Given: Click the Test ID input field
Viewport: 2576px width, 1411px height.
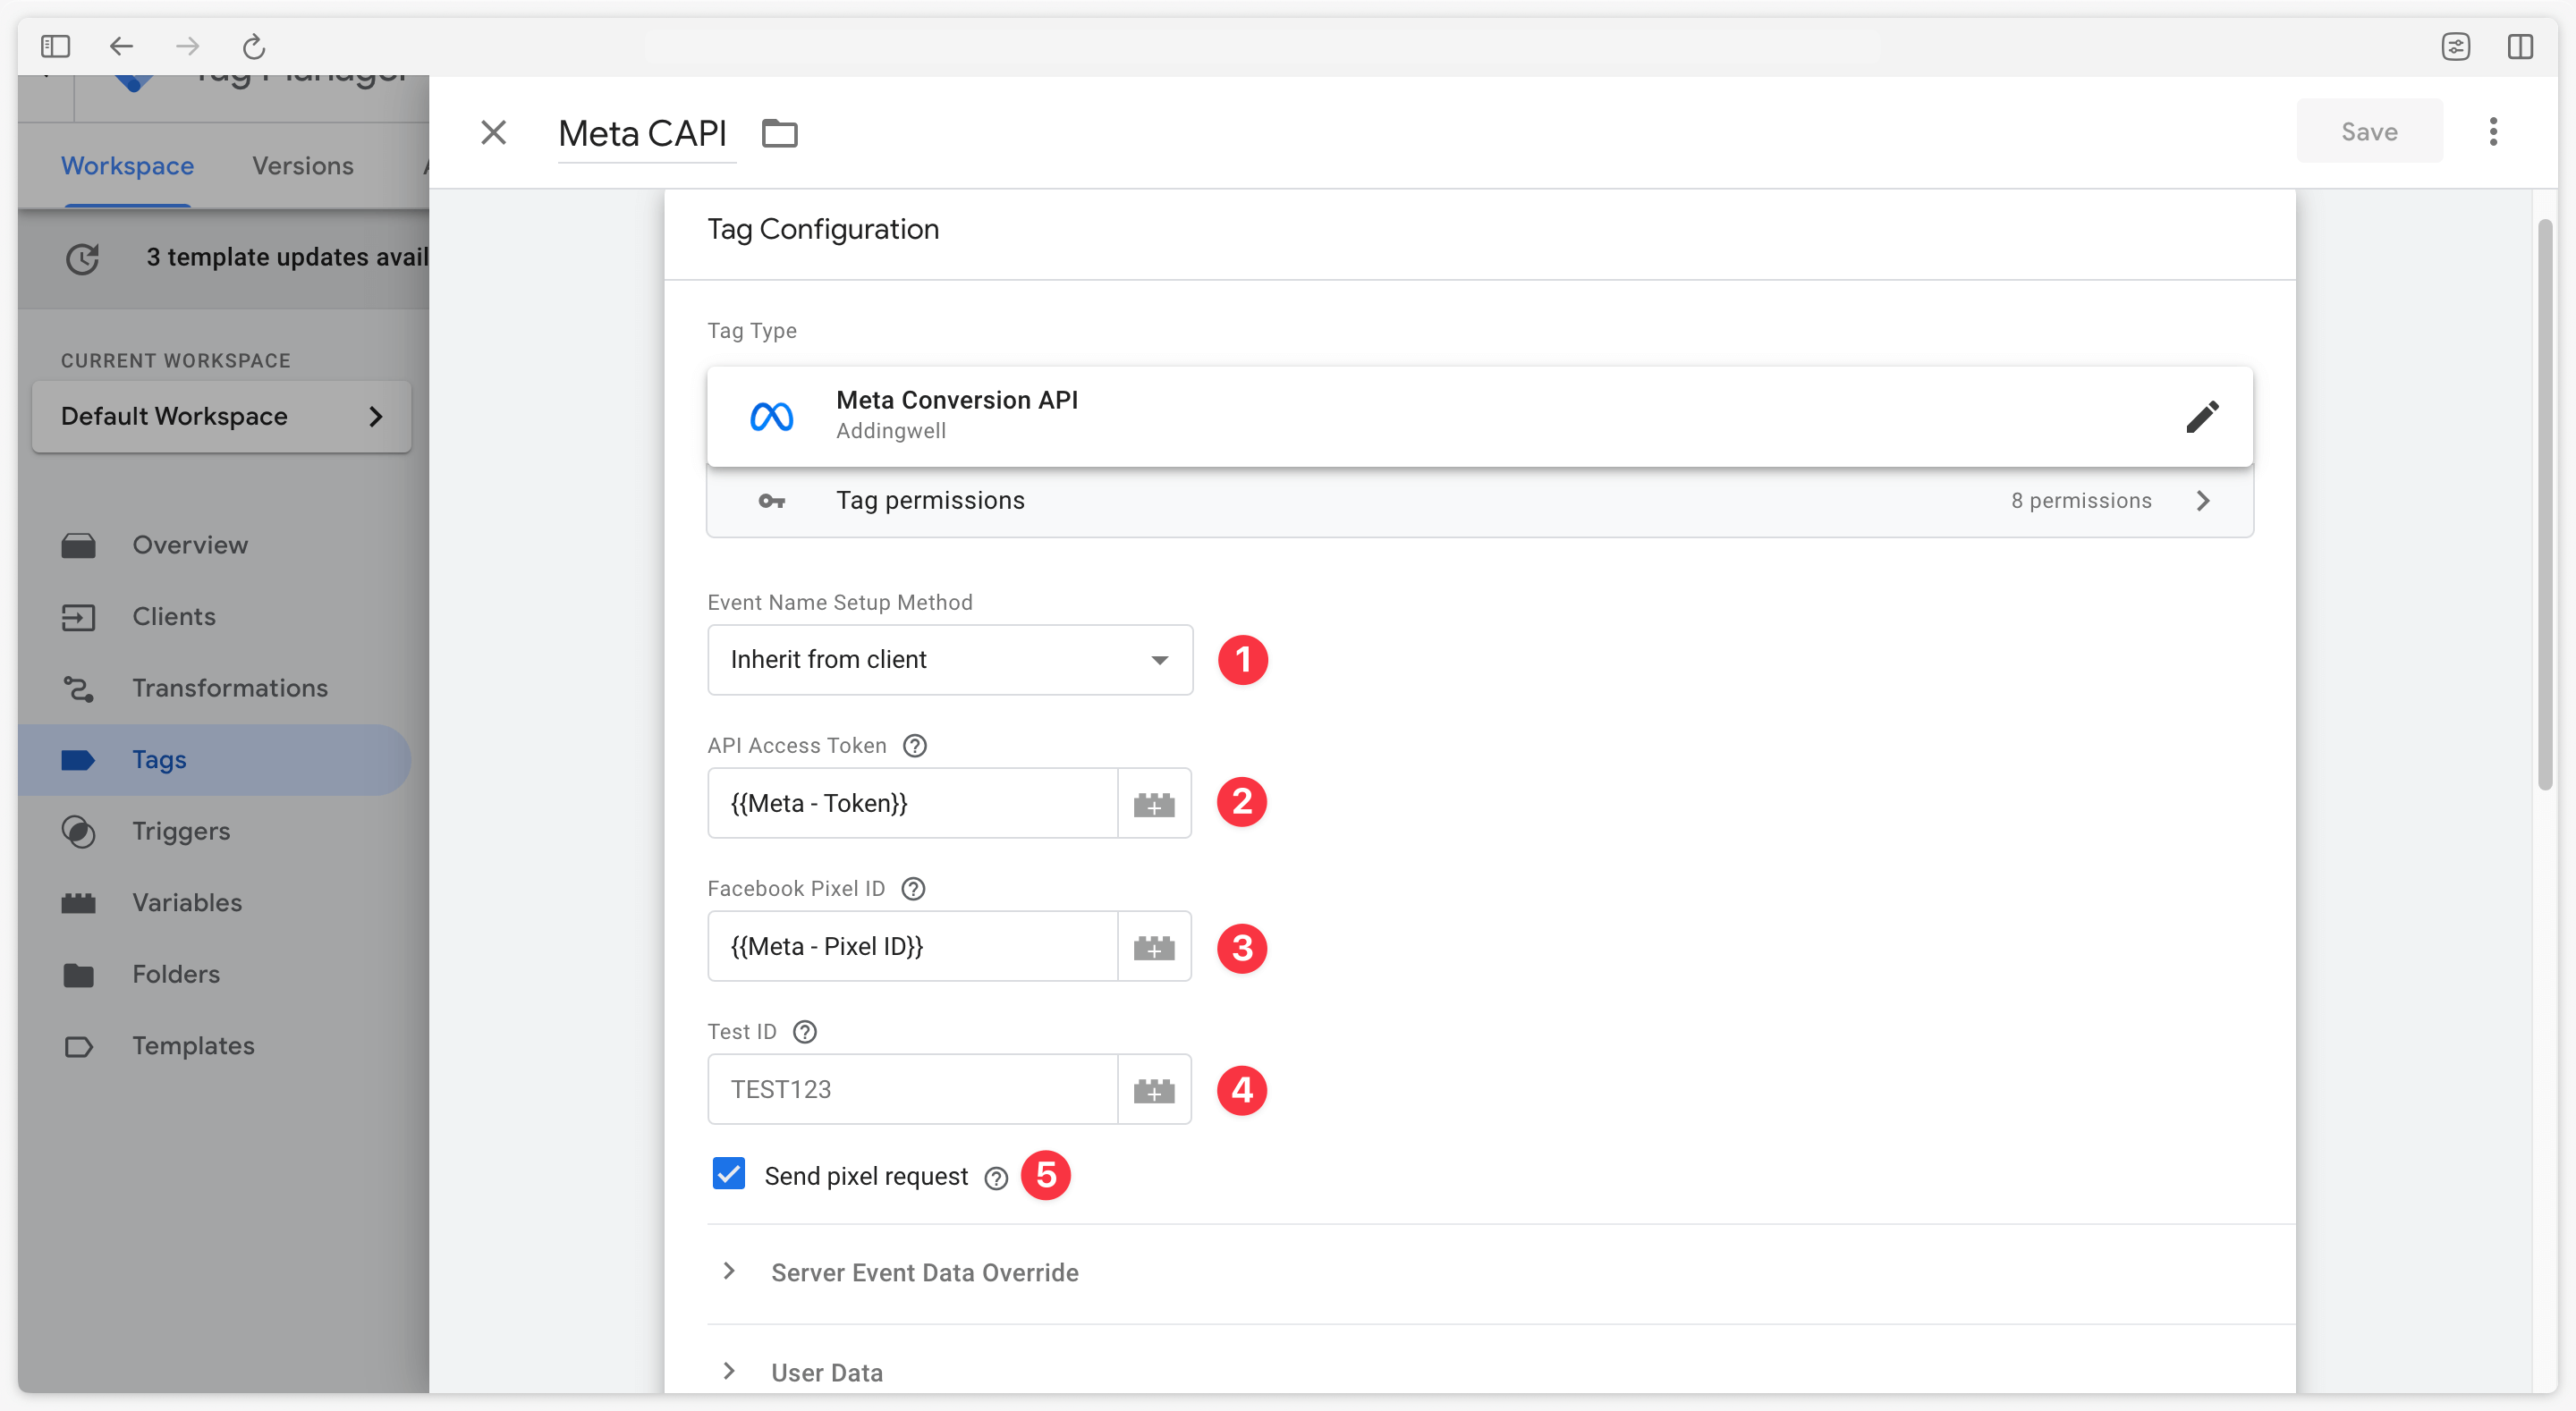Looking at the screenshot, I should [912, 1089].
